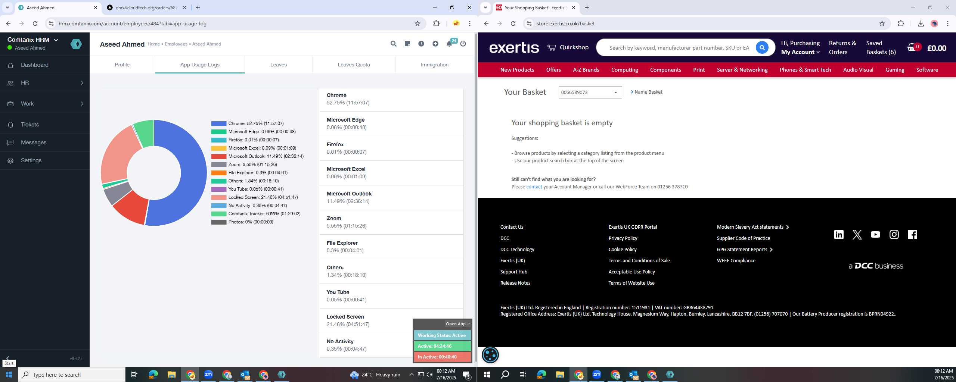Click the Comtanix hexagon logo in sidebar
956x382 pixels.
coord(76,44)
